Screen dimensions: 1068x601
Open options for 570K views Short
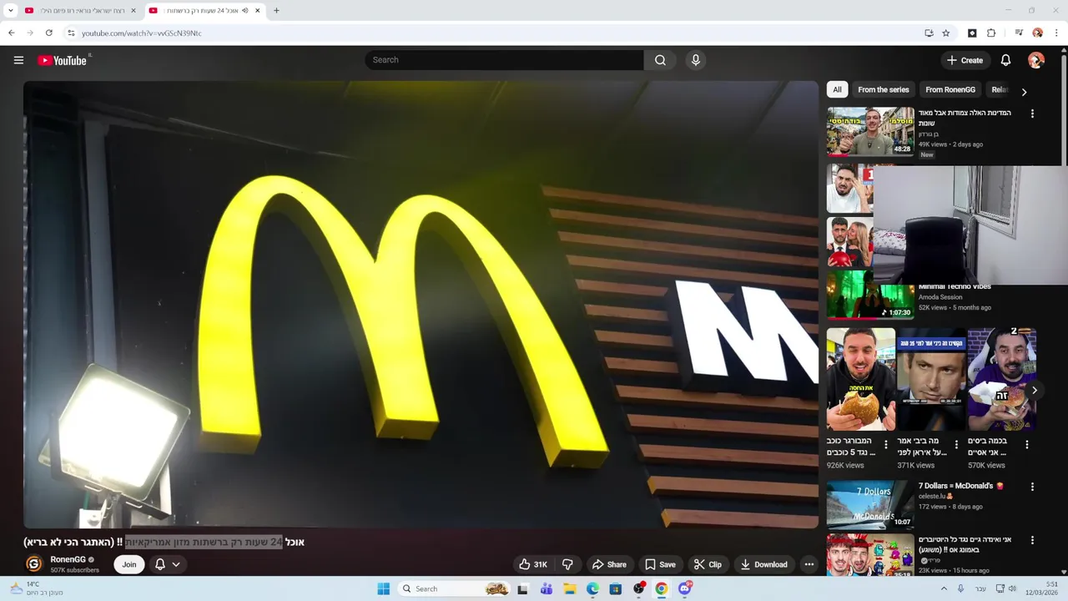pyautogui.click(x=1027, y=445)
